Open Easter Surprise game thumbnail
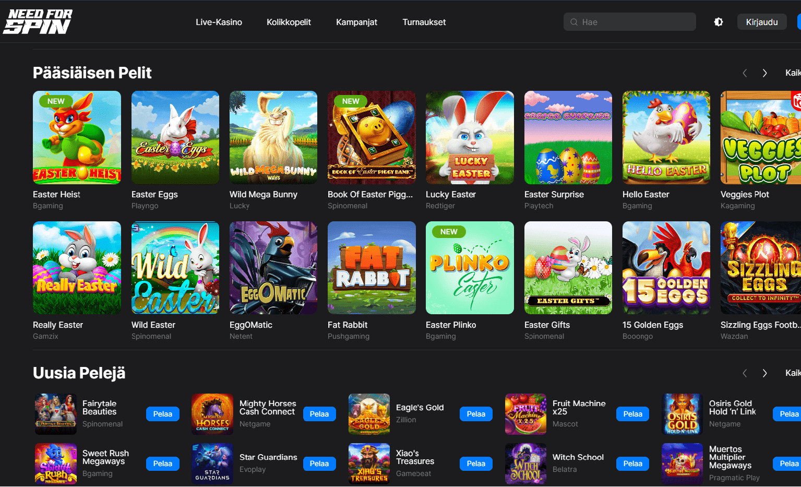The width and height of the screenshot is (801, 487). tap(568, 137)
